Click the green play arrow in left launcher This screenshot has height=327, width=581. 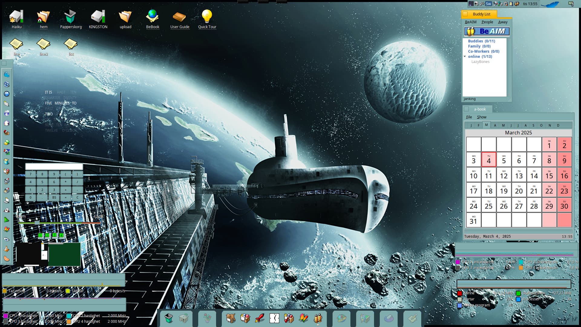click(6, 220)
